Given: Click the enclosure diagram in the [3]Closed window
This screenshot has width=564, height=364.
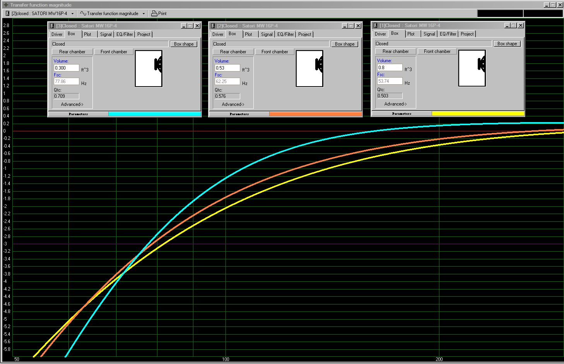Looking at the screenshot, I should (149, 69).
